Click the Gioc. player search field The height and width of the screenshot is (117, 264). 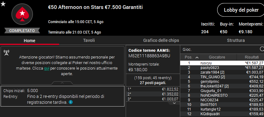point(221,49)
